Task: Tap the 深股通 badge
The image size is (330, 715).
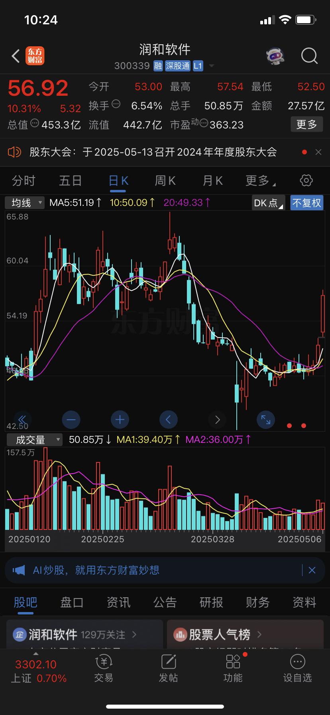Action: (x=178, y=66)
